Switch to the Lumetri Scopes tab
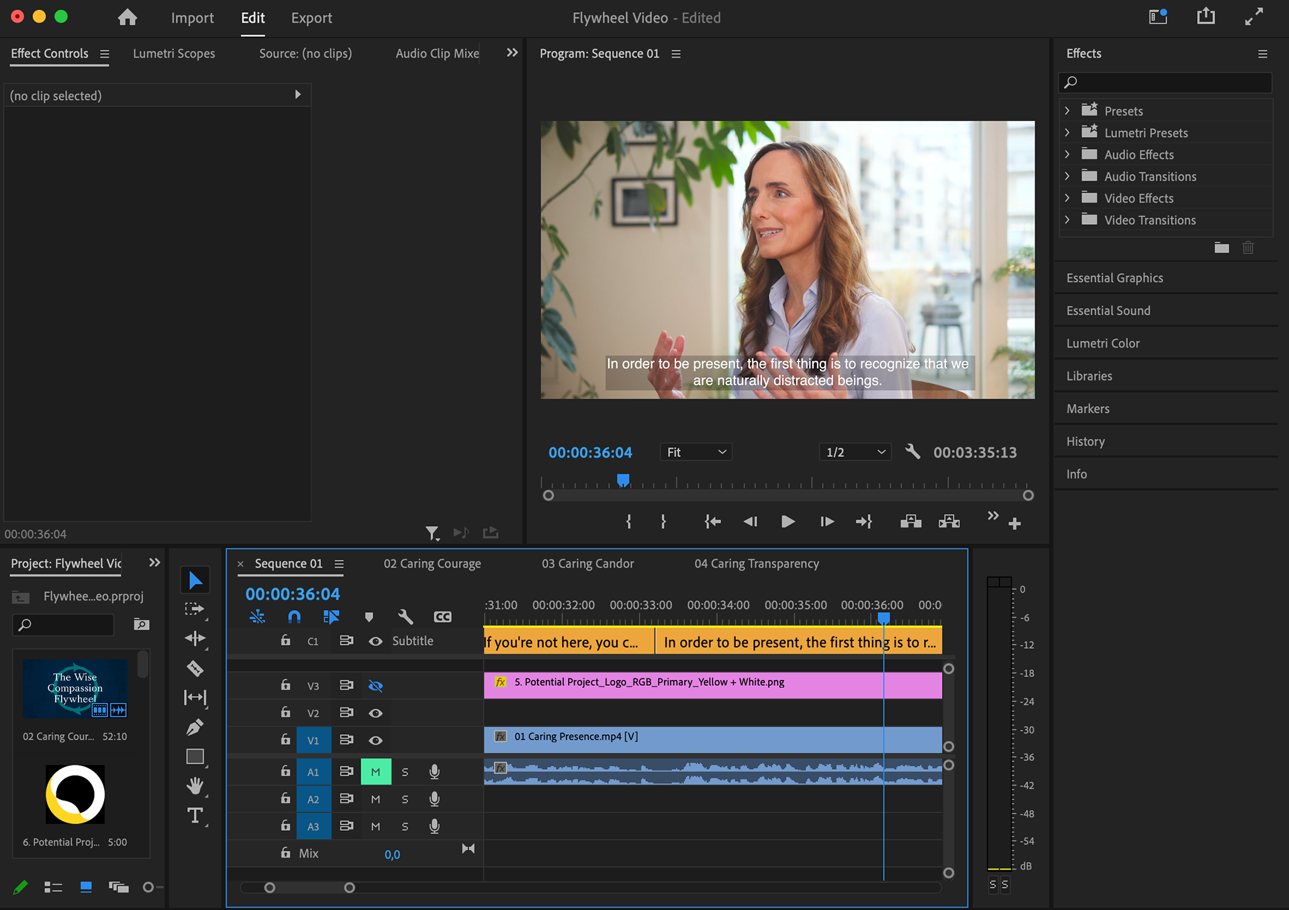1289x910 pixels. [174, 54]
